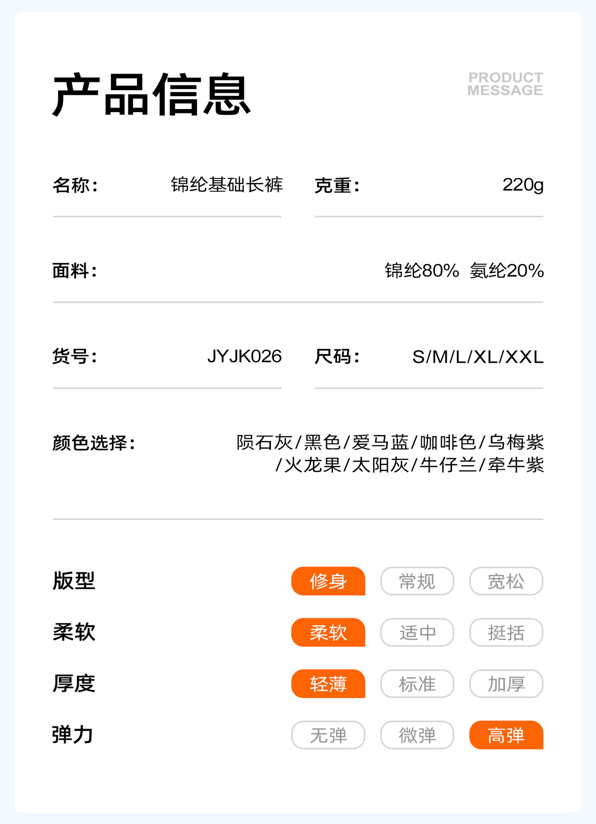Select the orange 柔软 softness pill
The height and width of the screenshot is (824, 596).
328,632
